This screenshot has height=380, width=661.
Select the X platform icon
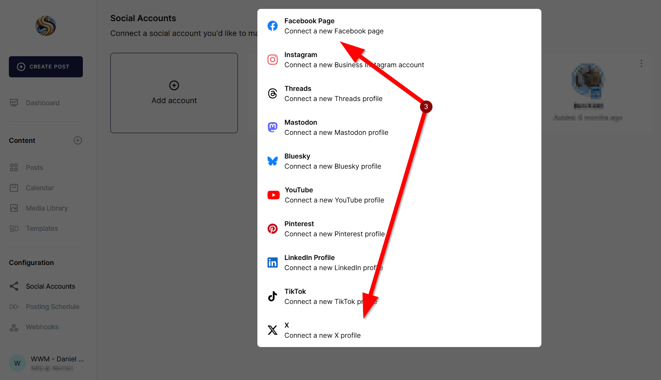(x=273, y=330)
